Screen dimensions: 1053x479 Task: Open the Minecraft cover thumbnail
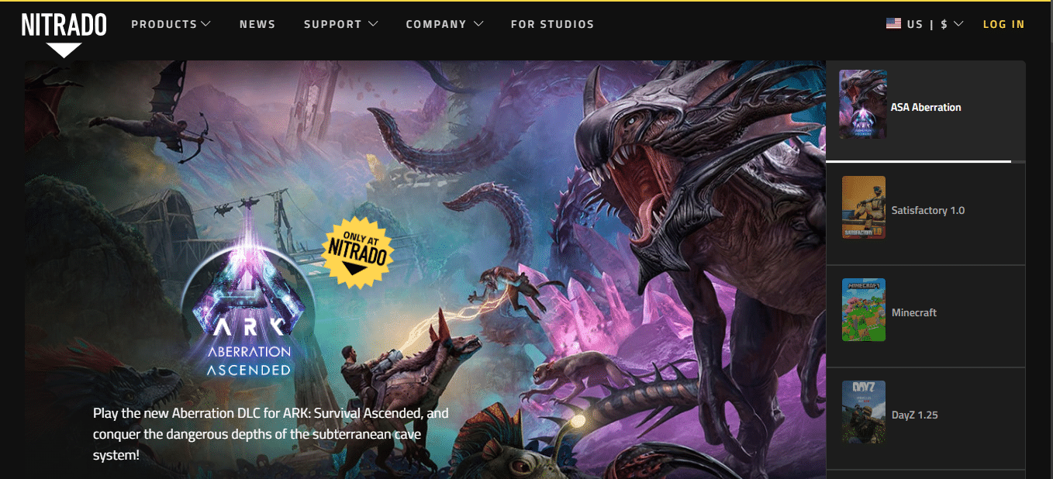tap(864, 310)
